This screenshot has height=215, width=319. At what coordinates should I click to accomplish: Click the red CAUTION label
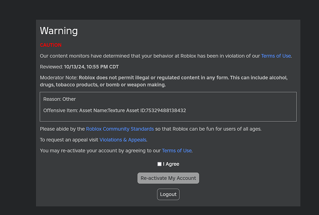click(x=50, y=45)
